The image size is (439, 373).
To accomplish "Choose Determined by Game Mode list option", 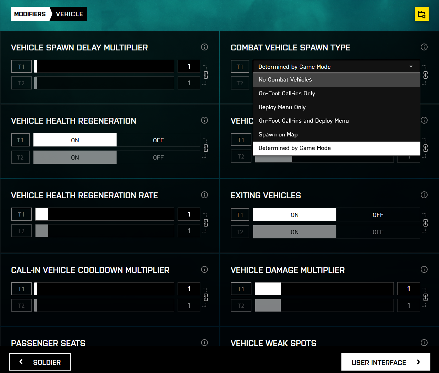I will tap(336, 148).
